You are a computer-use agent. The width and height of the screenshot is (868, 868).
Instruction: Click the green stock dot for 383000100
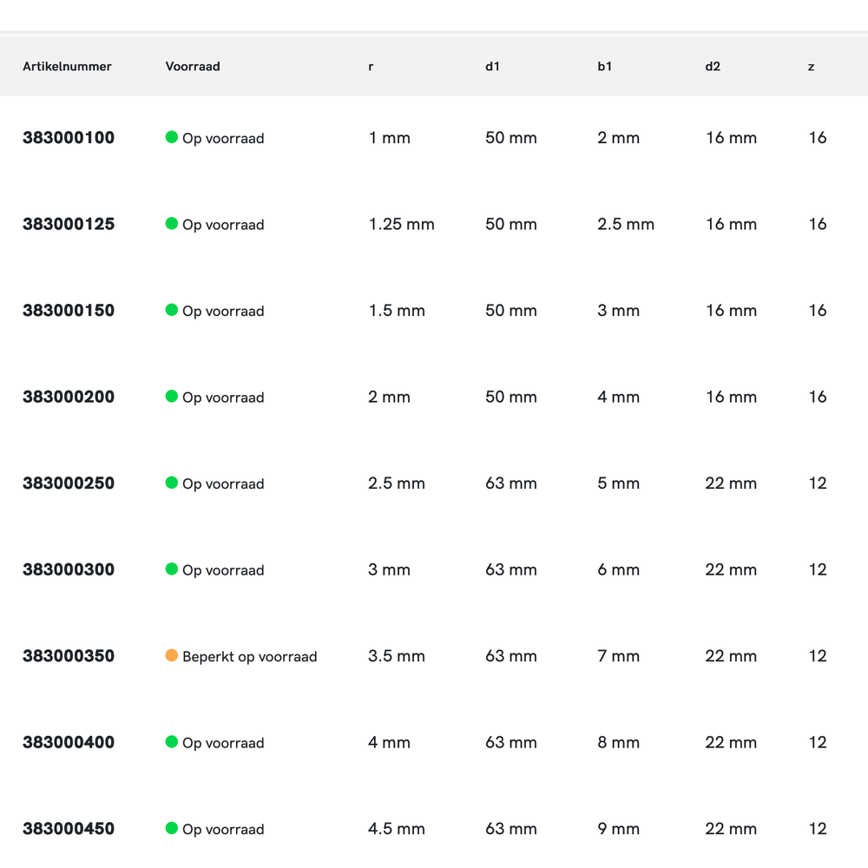click(172, 137)
